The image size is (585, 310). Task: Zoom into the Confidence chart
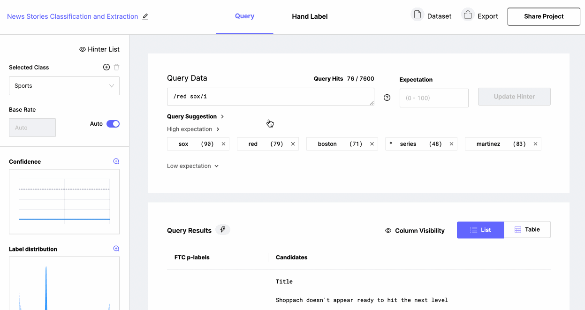coord(116,161)
